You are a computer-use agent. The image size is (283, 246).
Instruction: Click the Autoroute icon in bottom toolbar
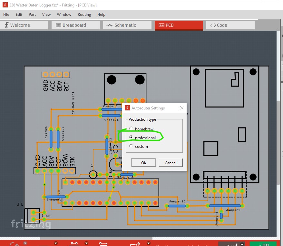[x=103, y=244]
